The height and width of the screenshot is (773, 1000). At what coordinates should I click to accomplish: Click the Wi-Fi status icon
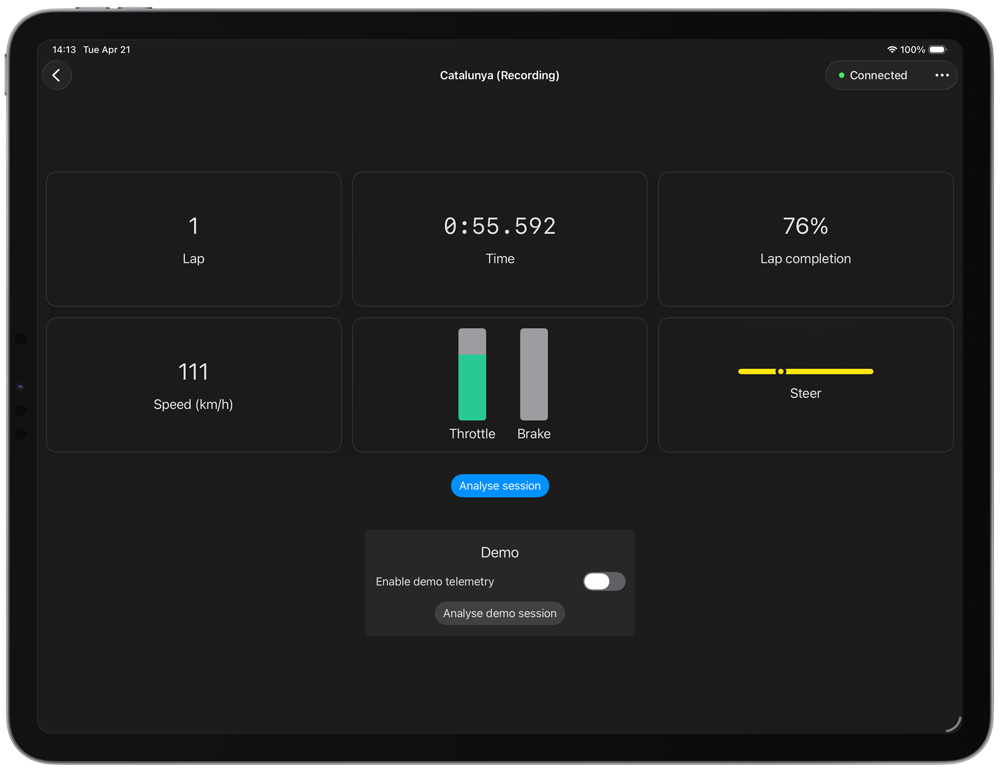pyautogui.click(x=891, y=49)
